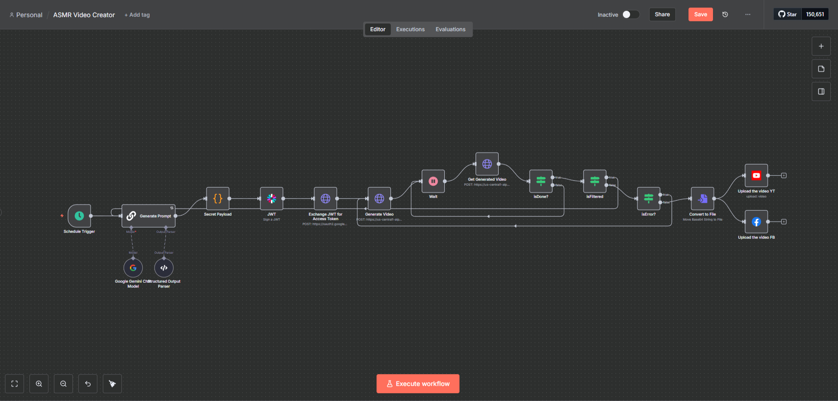Click the Schedule Trigger node icon
This screenshot has height=401, width=838.
79,216
